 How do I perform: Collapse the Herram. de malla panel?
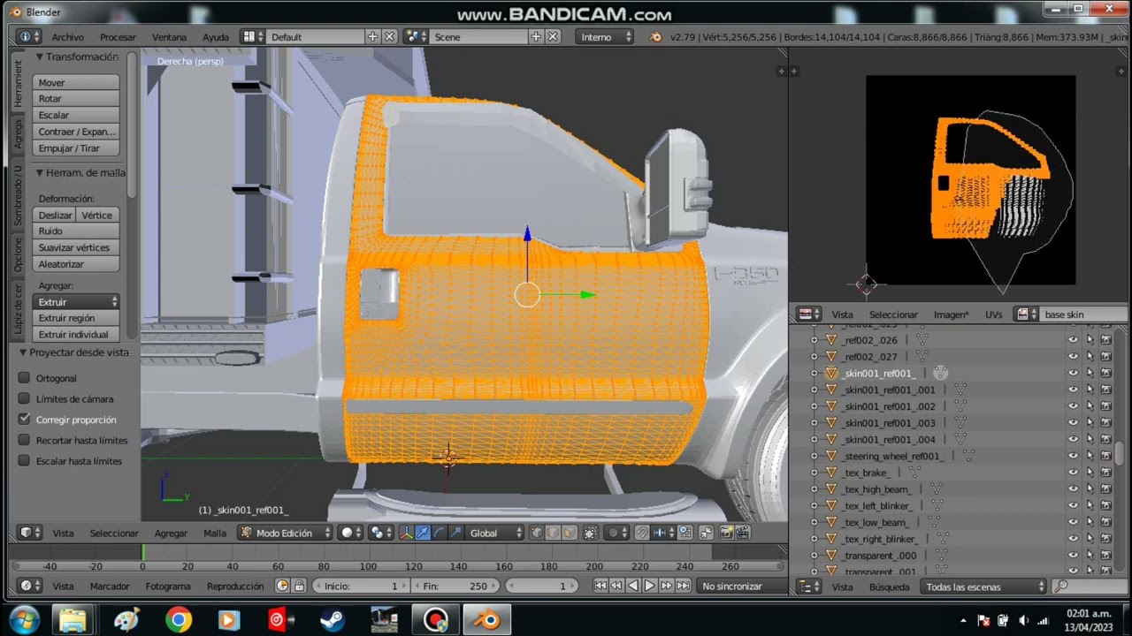pos(40,172)
